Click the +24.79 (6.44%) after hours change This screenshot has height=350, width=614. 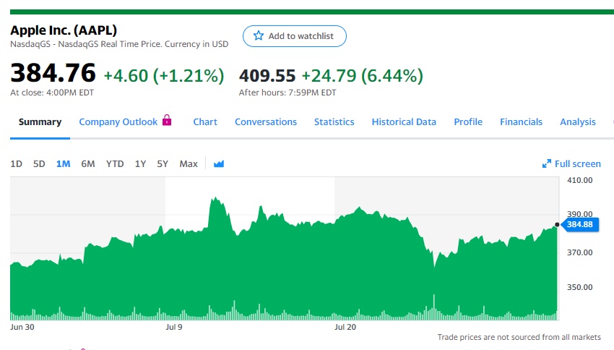coord(362,76)
